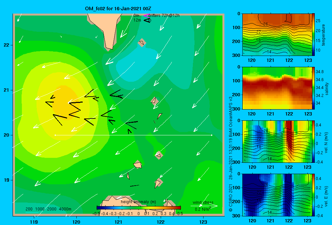Click longitude label 120 on main map
Image resolution: width=332 pixels, height=225 pixels.
[x=76, y=222]
